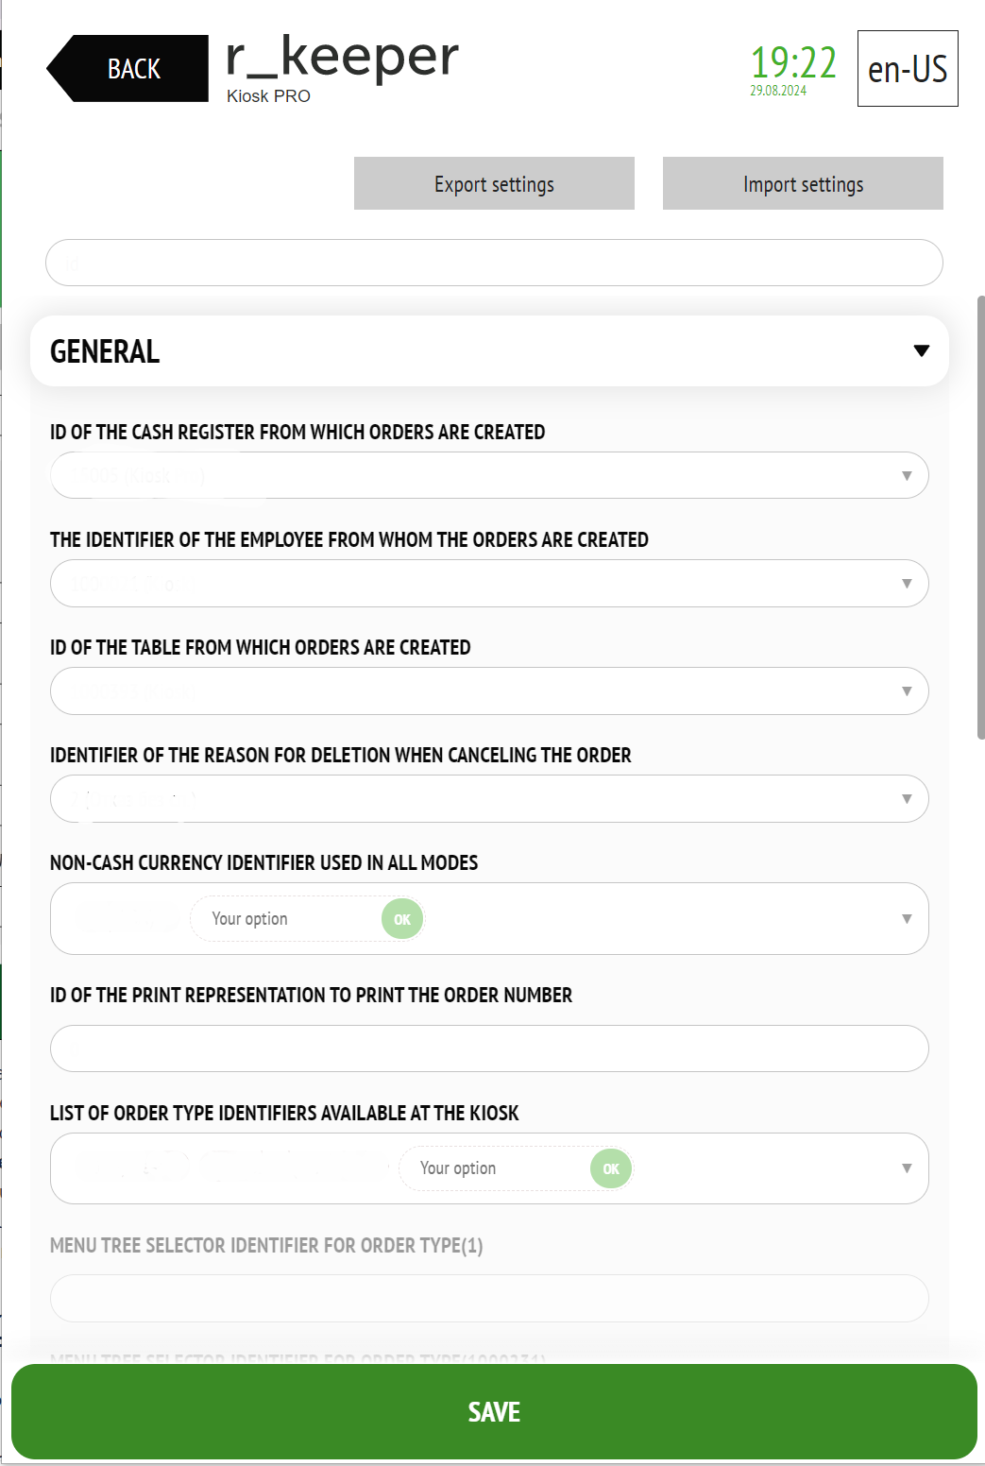The height and width of the screenshot is (1466, 985).
Task: Open order type identifiers list dropdown arrow
Action: [x=907, y=1168]
